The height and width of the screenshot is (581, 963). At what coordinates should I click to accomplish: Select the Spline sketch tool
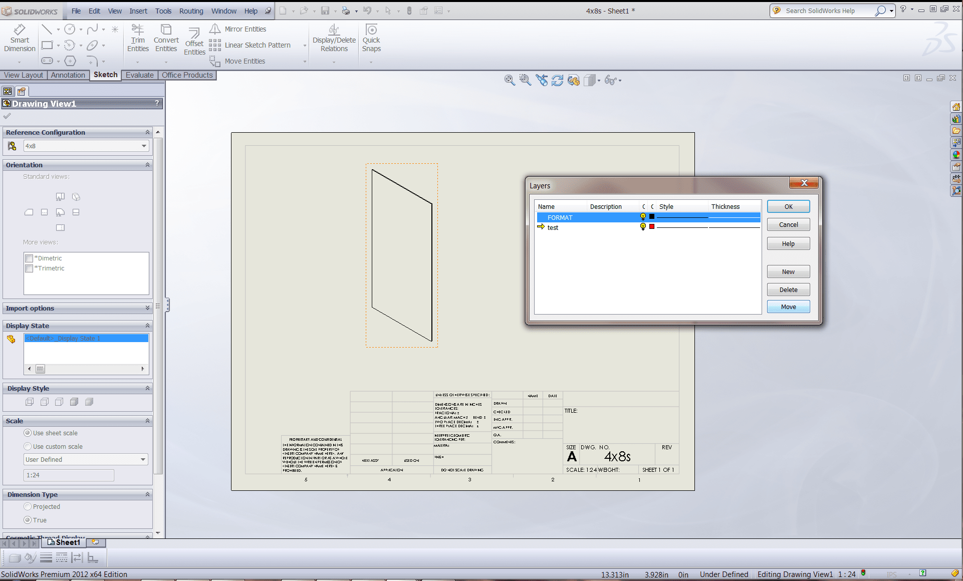pyautogui.click(x=92, y=30)
